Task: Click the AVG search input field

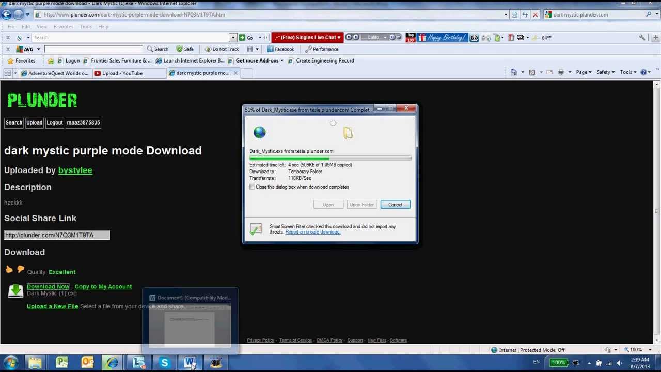Action: [93, 49]
